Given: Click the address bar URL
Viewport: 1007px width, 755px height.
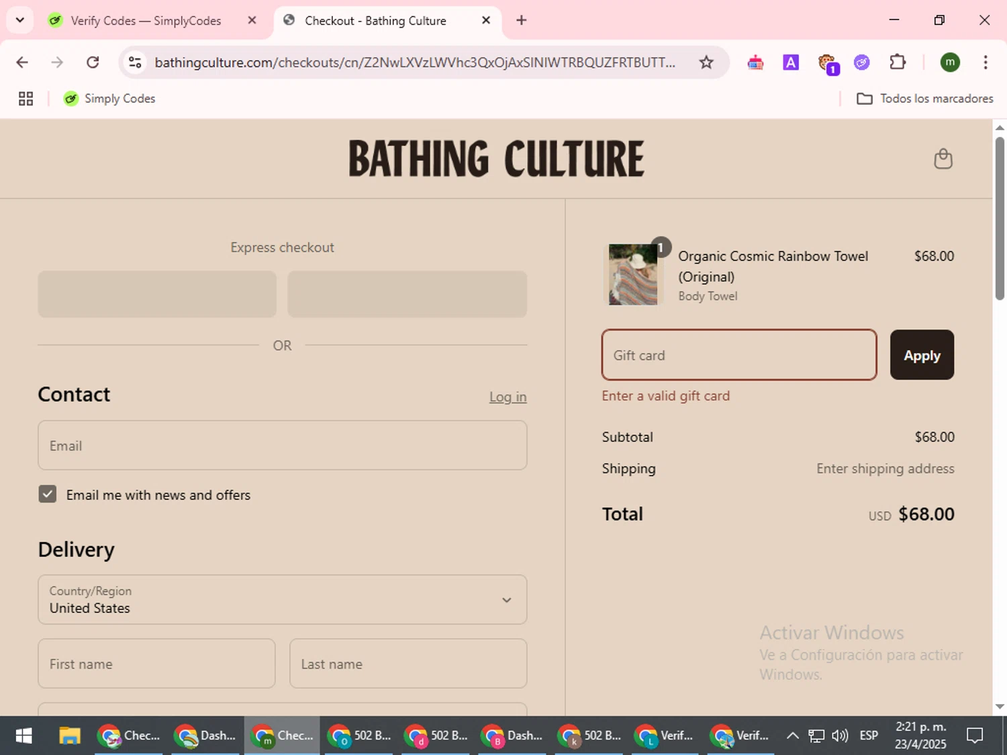Looking at the screenshot, I should tap(415, 62).
